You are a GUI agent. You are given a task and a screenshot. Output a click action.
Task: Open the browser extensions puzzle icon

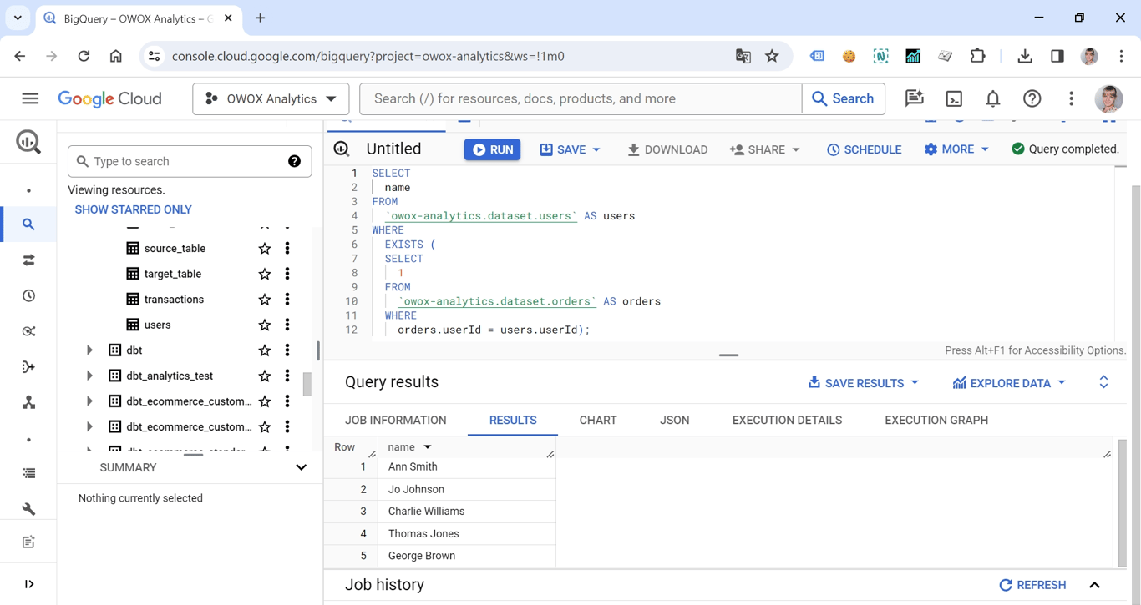click(977, 56)
